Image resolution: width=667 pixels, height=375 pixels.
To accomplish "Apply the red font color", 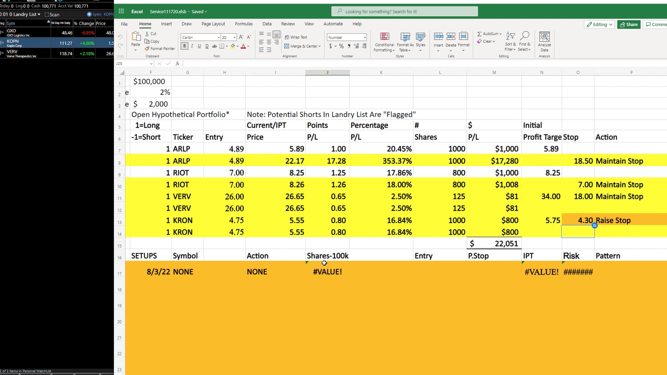I will pos(243,46).
